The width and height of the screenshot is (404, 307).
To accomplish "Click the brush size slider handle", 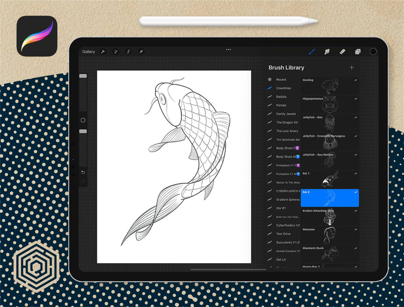I will click(83, 76).
